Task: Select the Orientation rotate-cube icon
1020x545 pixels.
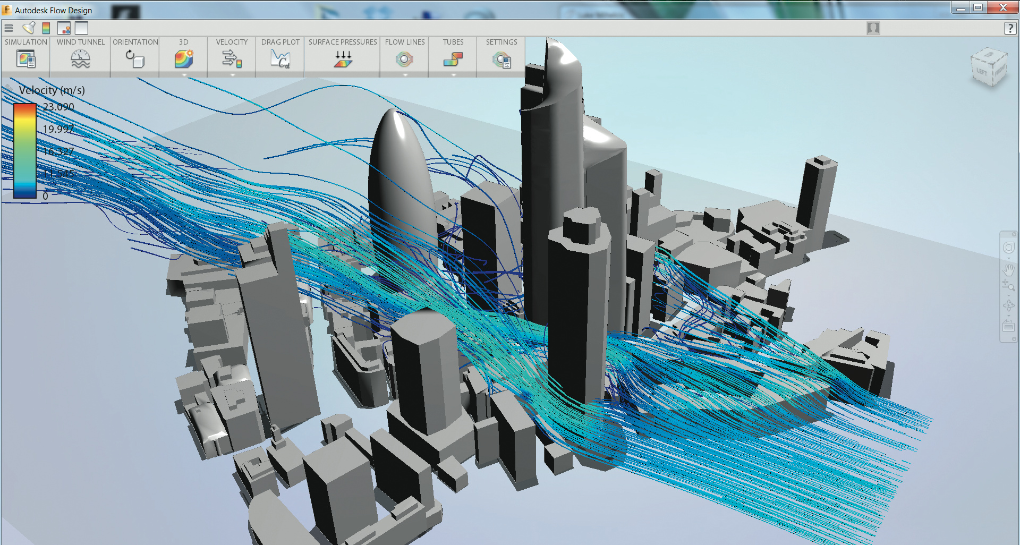Action: 135,59
